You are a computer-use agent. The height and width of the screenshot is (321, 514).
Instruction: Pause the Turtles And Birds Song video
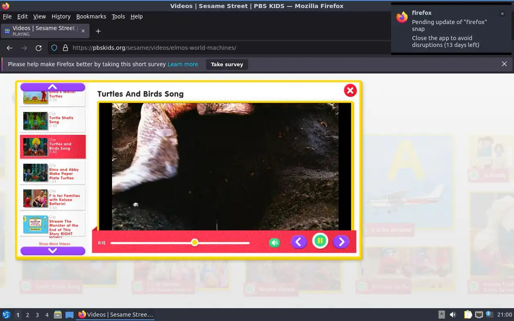tap(320, 241)
